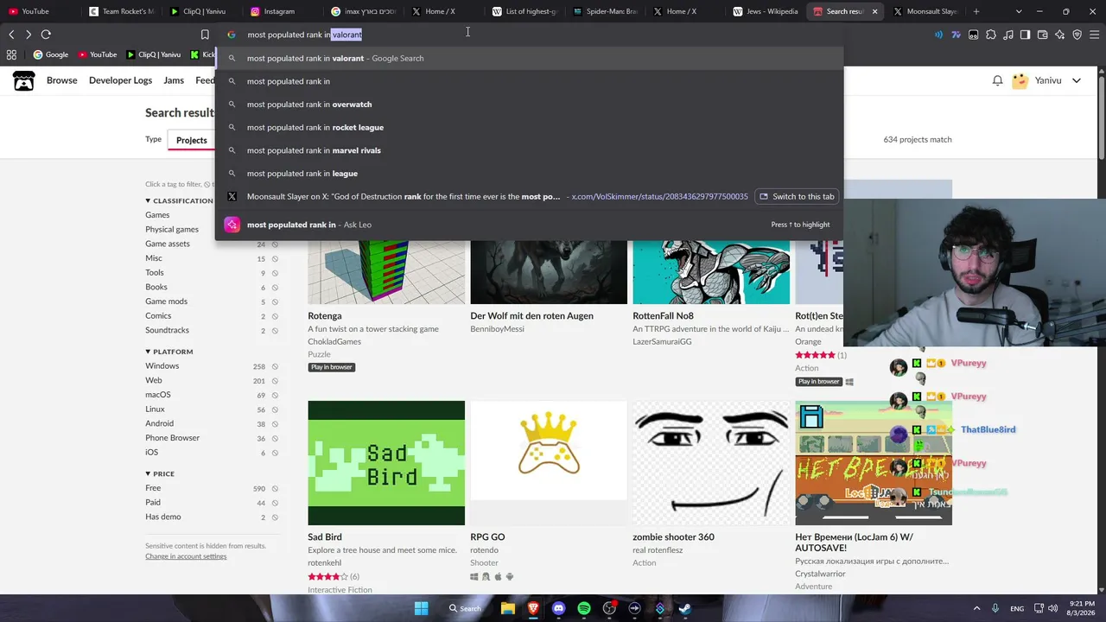The width and height of the screenshot is (1106, 622).
Task: Open the taskbar Search box
Action: point(465,608)
